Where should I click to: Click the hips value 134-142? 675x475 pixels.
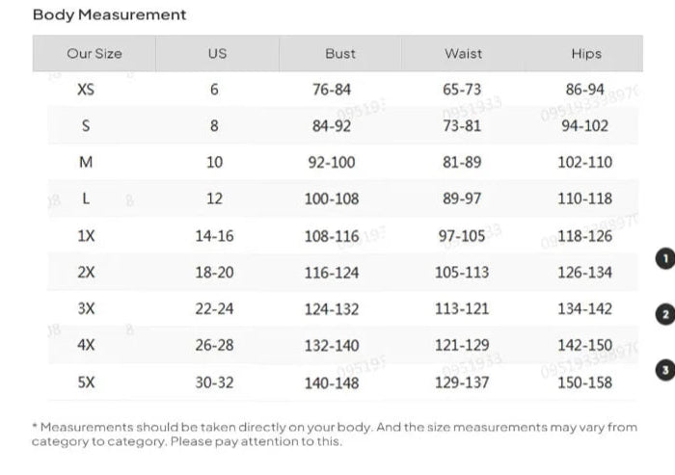point(584,309)
